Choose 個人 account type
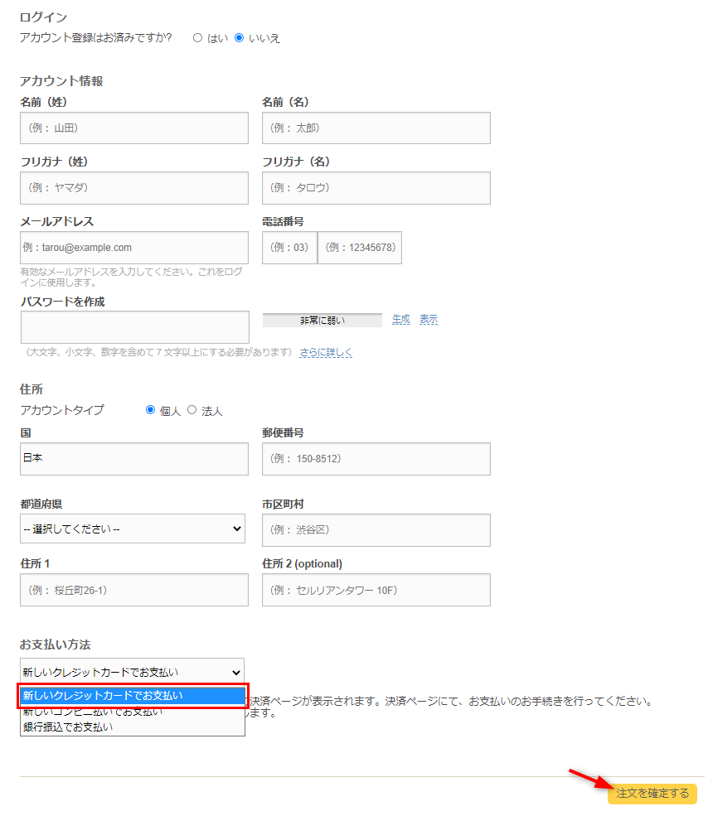 coord(150,410)
